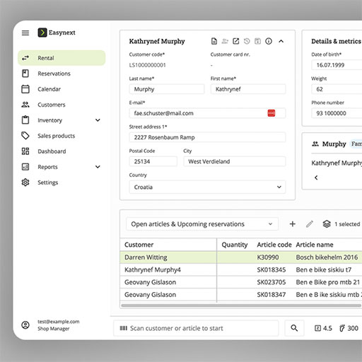This screenshot has height=362, width=362.
Task: Click the info circle icon in customer header
Action: point(269,41)
